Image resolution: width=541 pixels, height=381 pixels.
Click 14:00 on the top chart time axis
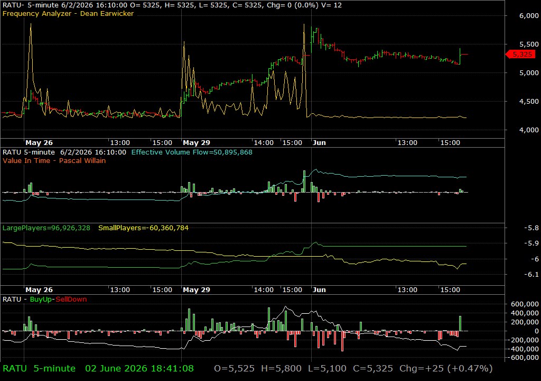click(264, 143)
